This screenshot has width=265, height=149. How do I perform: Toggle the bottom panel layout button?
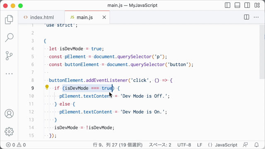(x=237, y=5)
